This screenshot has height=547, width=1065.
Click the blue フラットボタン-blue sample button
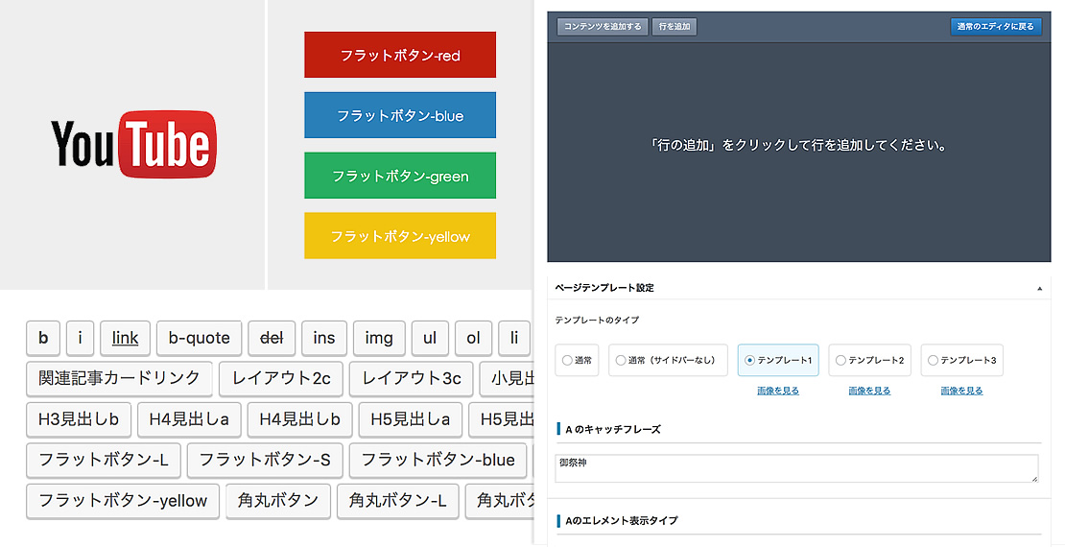[x=400, y=115]
